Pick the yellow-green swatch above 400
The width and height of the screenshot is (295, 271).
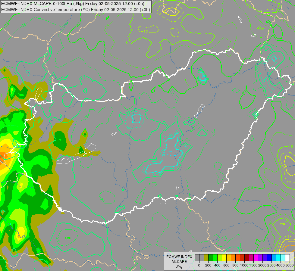(220, 258)
